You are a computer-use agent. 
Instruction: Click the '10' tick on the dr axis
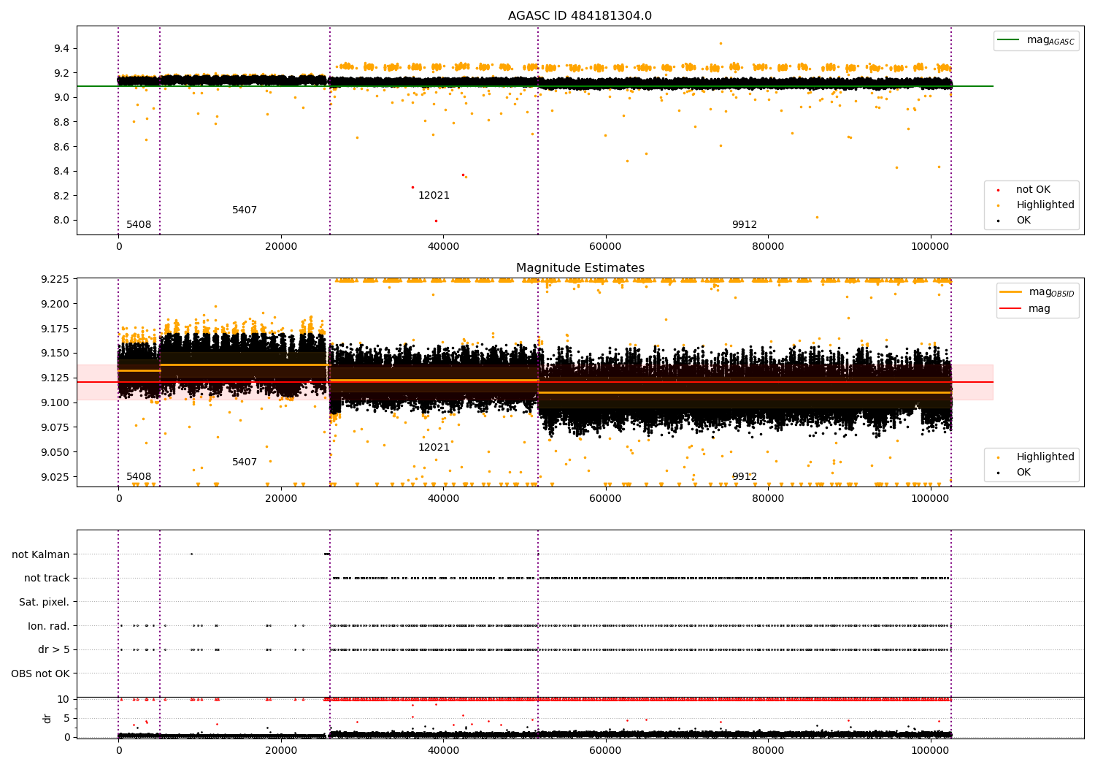coord(64,699)
